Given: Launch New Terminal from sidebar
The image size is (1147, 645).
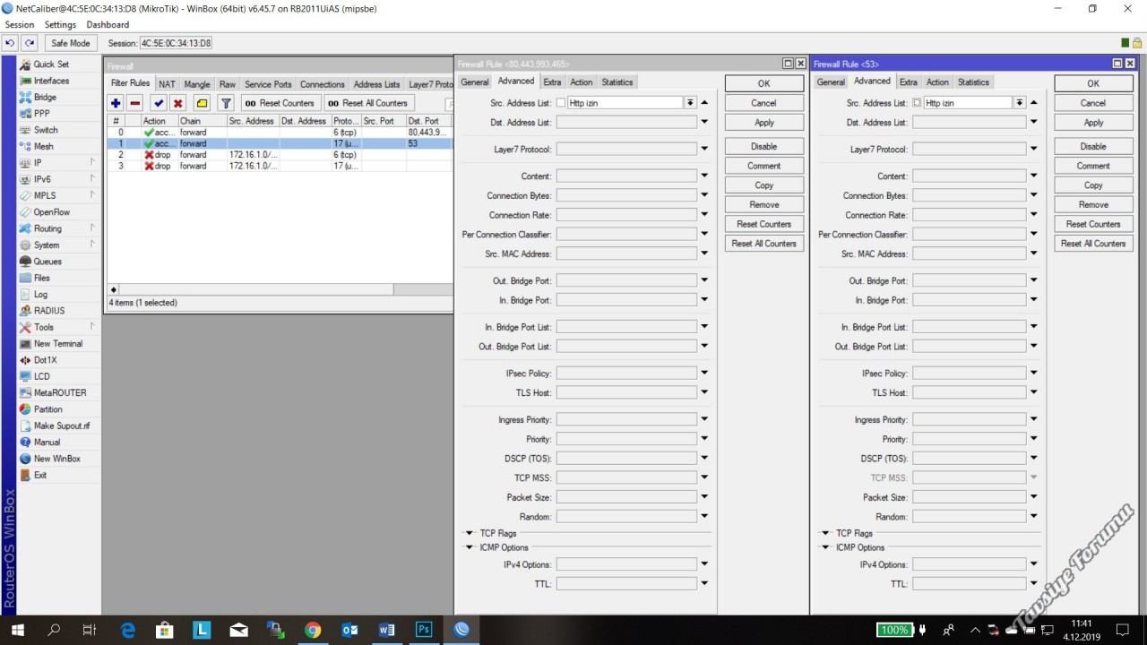Looking at the screenshot, I should (x=58, y=343).
